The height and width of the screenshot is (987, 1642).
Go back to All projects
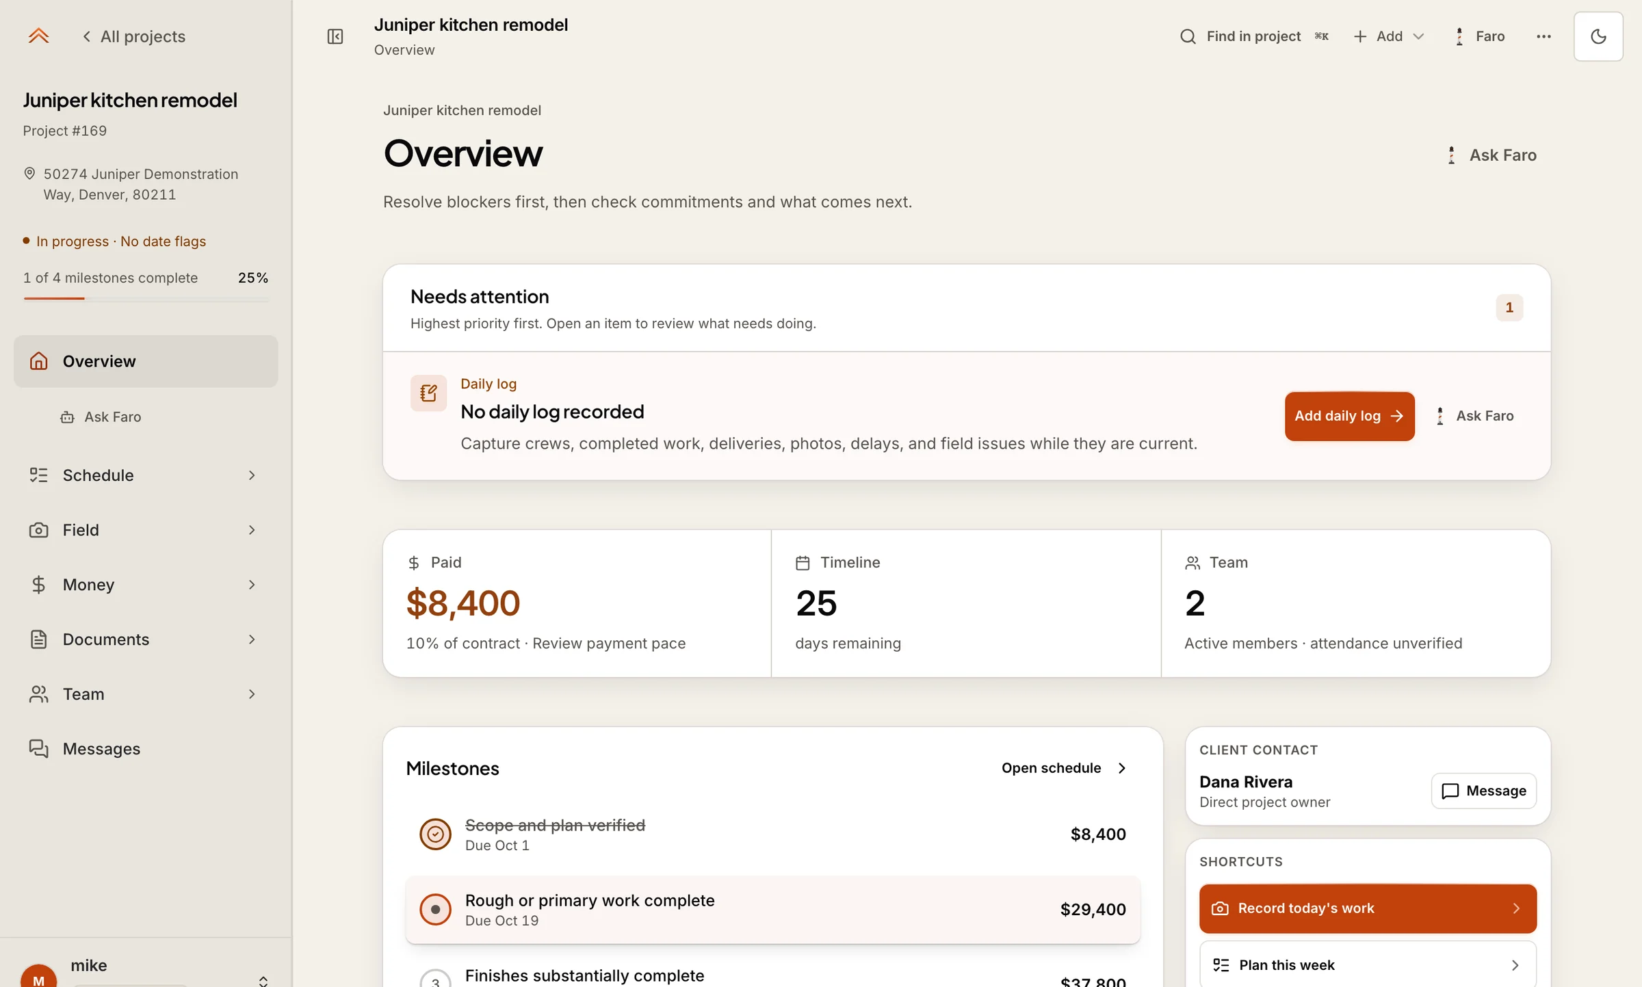click(x=134, y=36)
